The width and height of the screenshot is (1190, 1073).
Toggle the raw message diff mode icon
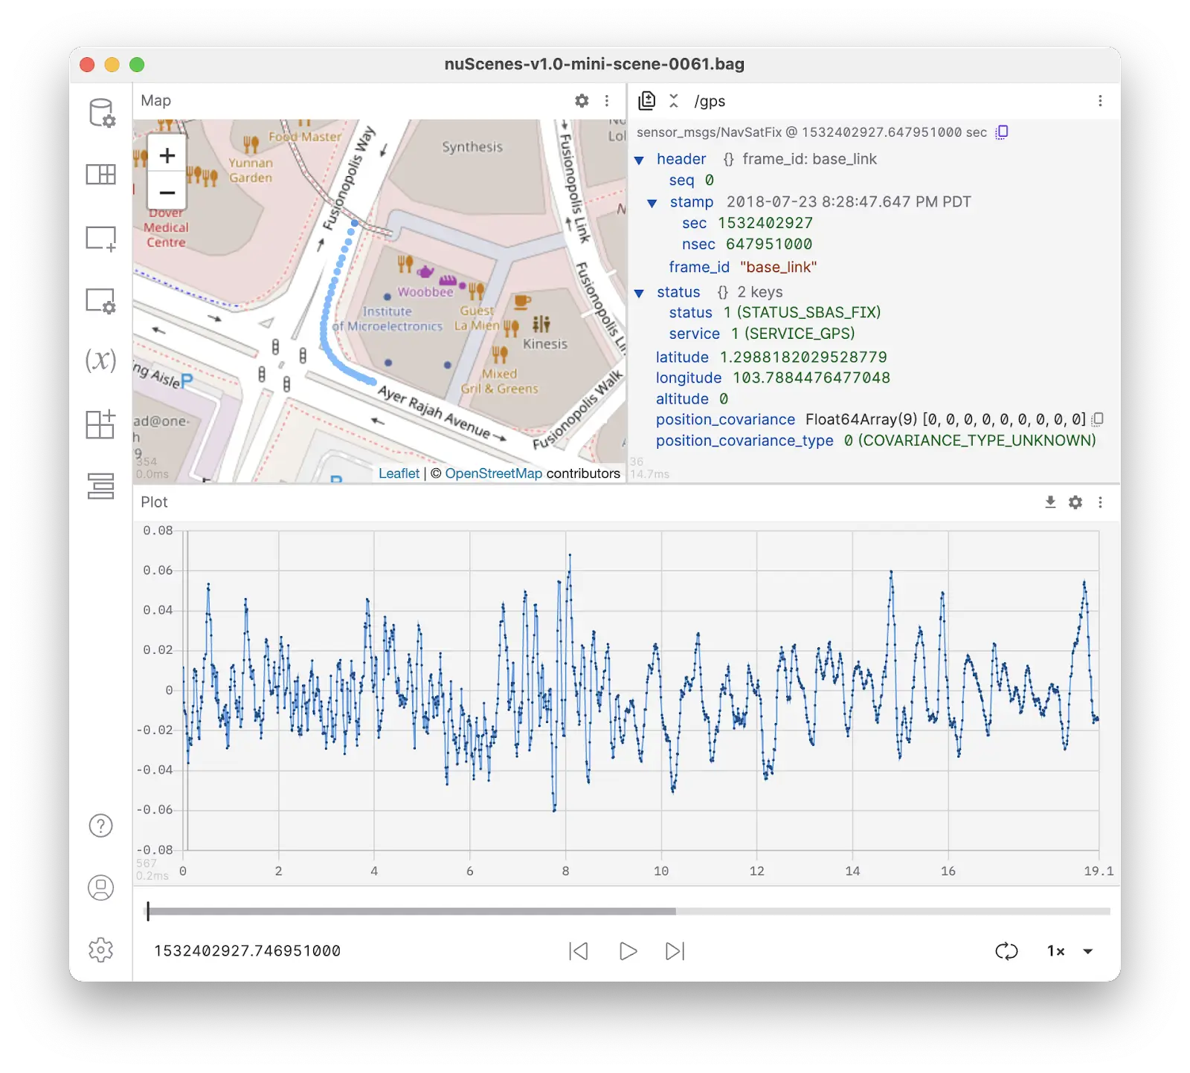click(647, 101)
